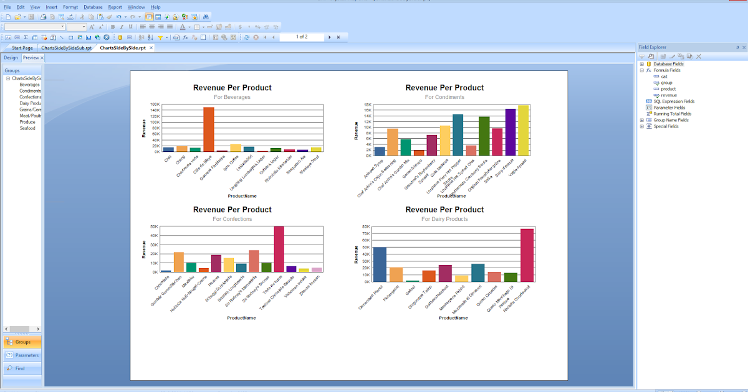Switch to the Design tab

coord(10,57)
